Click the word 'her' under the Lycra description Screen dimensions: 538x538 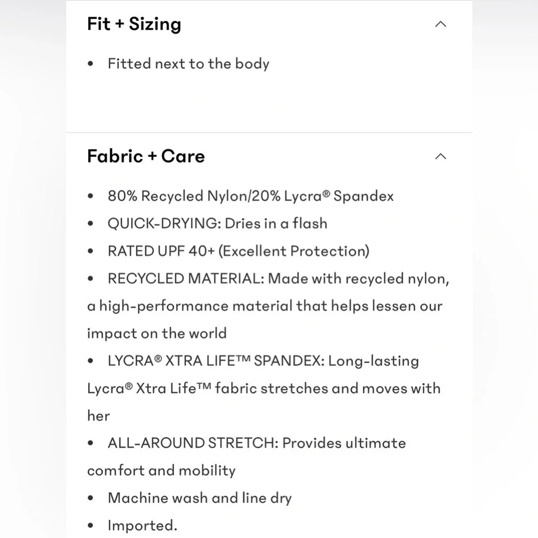(98, 415)
